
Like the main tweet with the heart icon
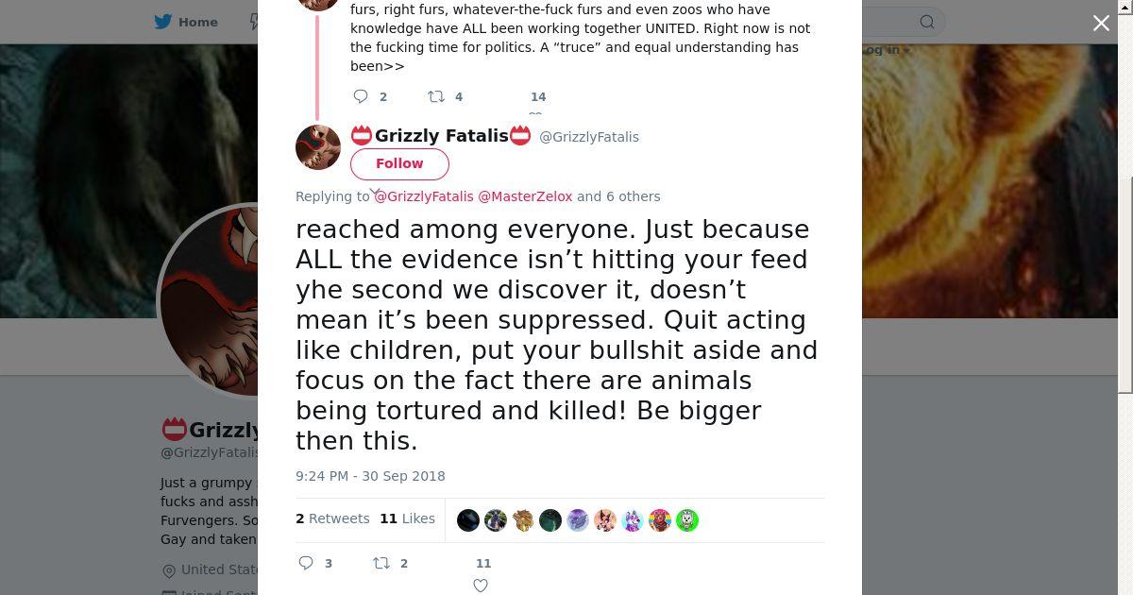[481, 586]
